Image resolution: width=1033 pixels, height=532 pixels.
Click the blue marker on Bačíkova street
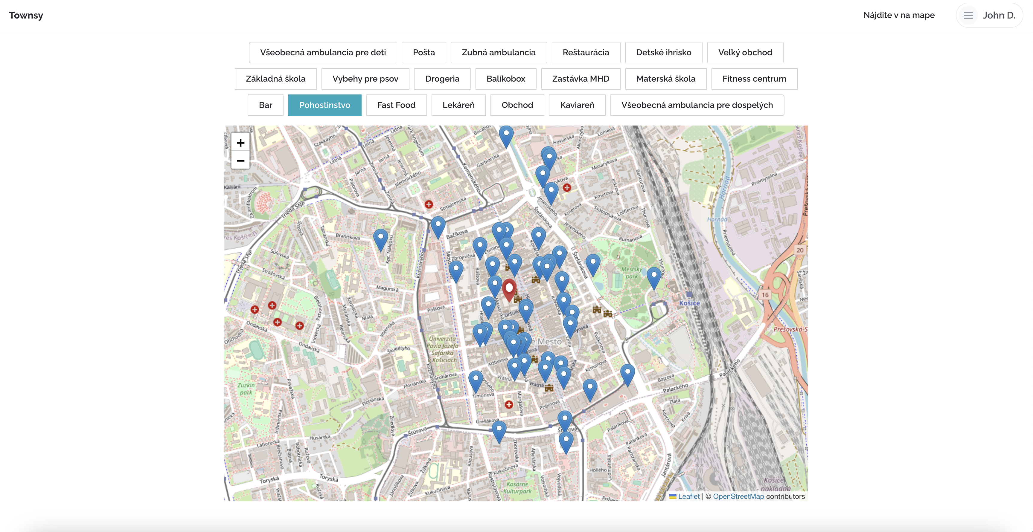click(438, 227)
